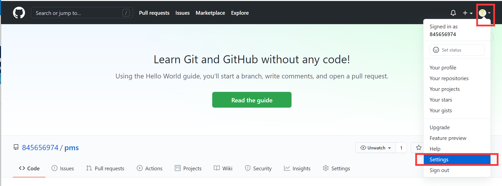The height and width of the screenshot is (186, 502).
Task: Open Your gists menu item
Action: [x=457, y=110]
